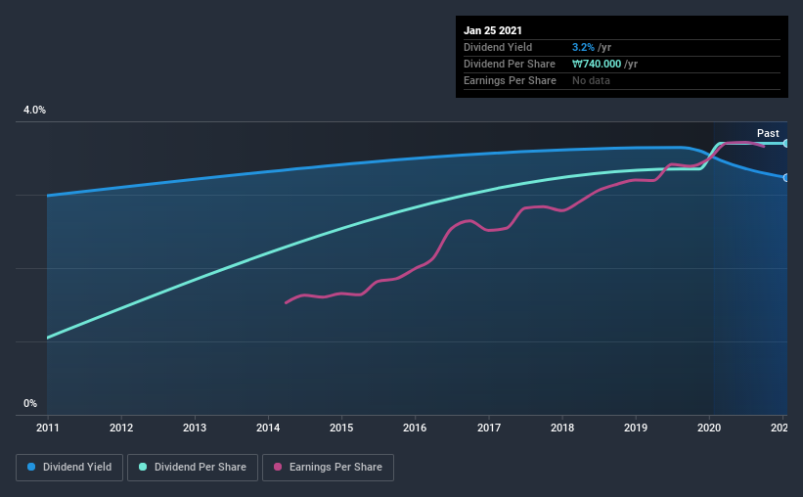Click the 2018 x-axis label

pyautogui.click(x=562, y=428)
